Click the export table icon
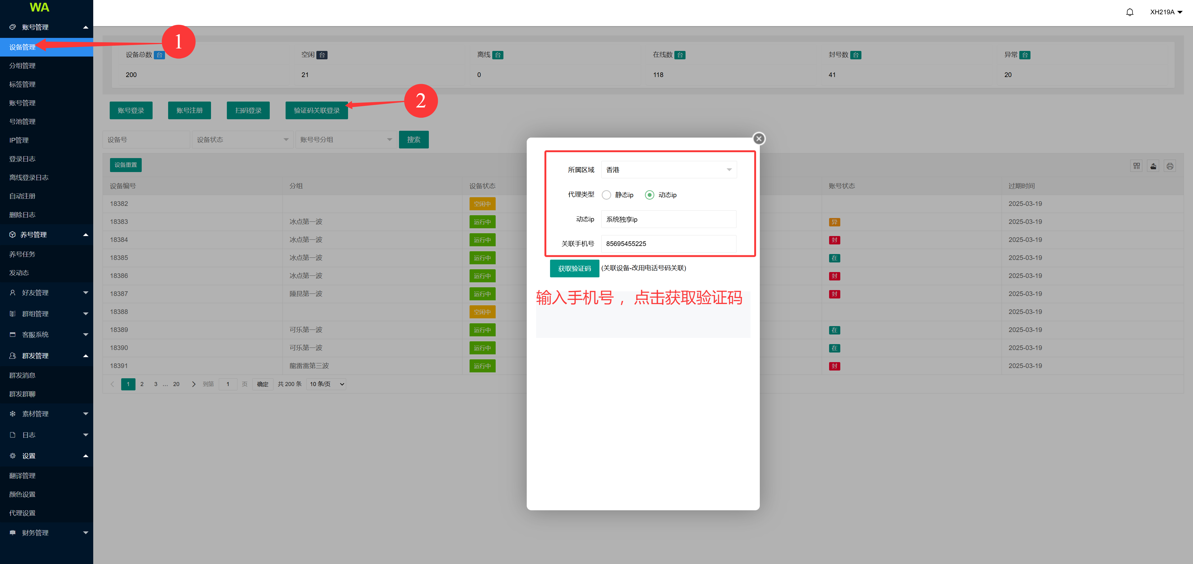This screenshot has height=564, width=1193. tap(1153, 166)
